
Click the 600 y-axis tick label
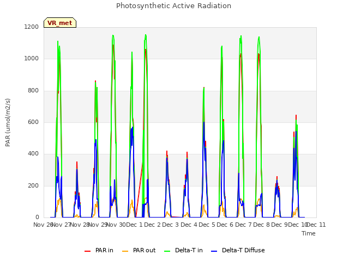pyautogui.click(x=33, y=122)
